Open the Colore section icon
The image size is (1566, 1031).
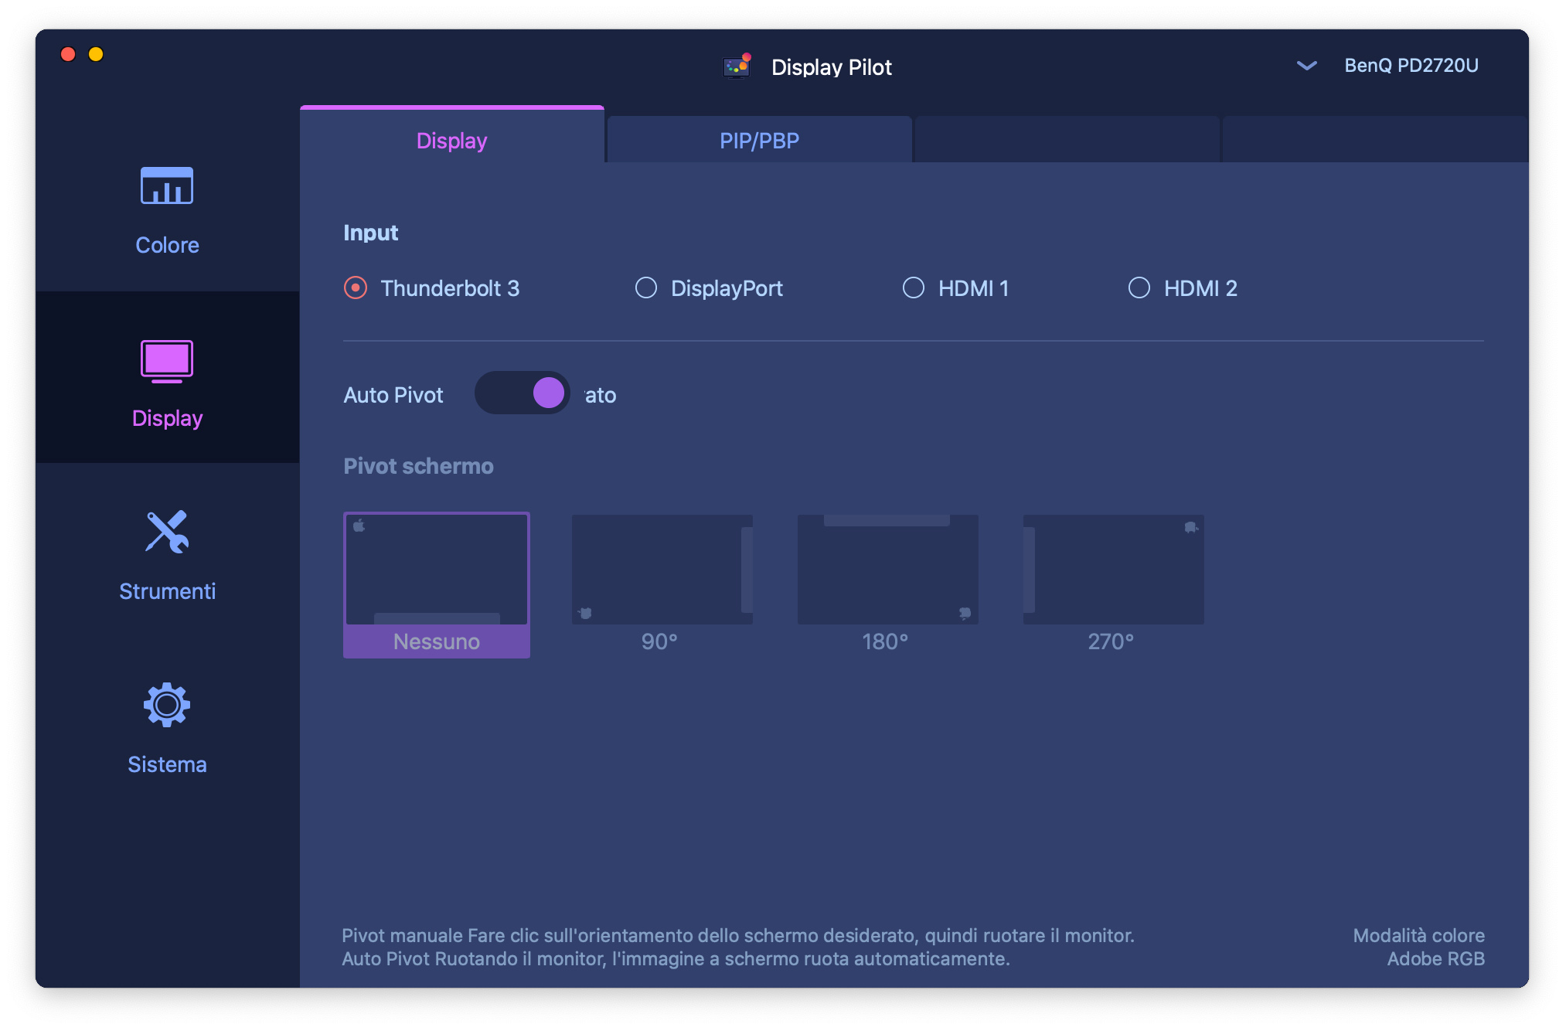click(167, 186)
